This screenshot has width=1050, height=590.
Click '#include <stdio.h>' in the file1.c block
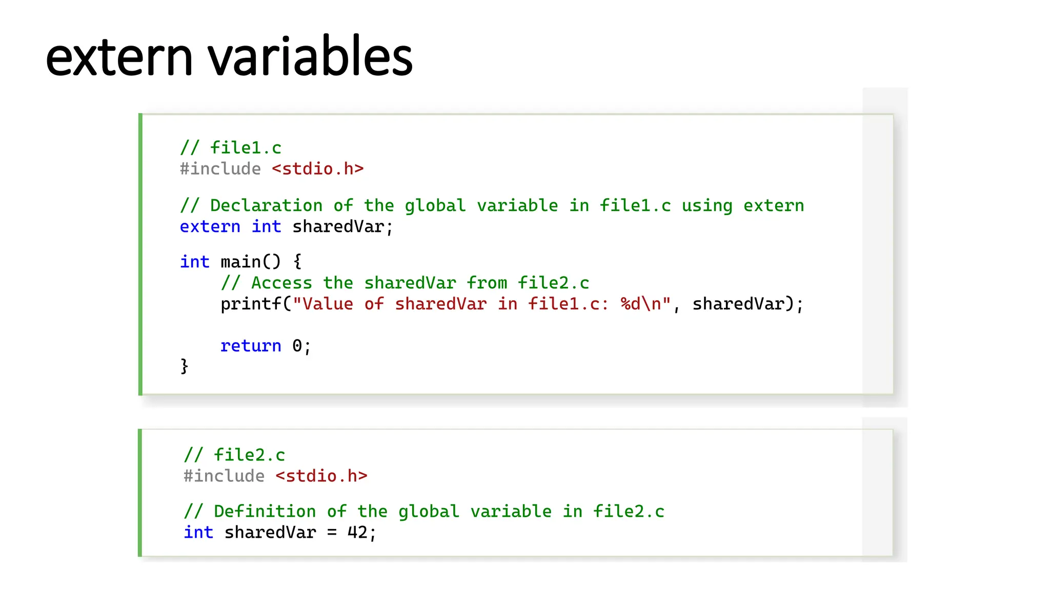[x=272, y=168]
